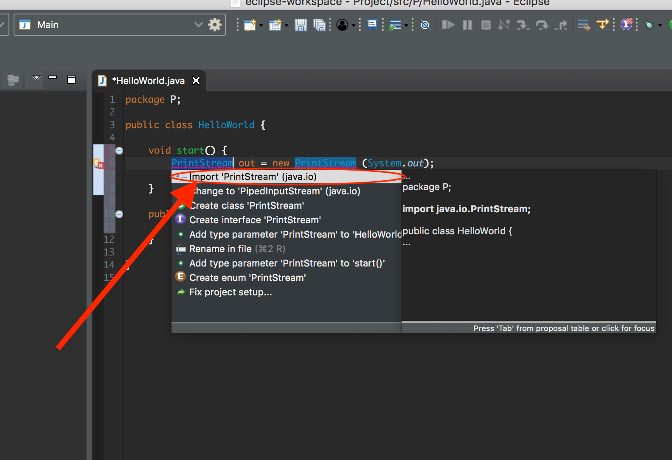Click 'System' in the code on line 6
The image size is (672, 460).
pyautogui.click(x=385, y=163)
